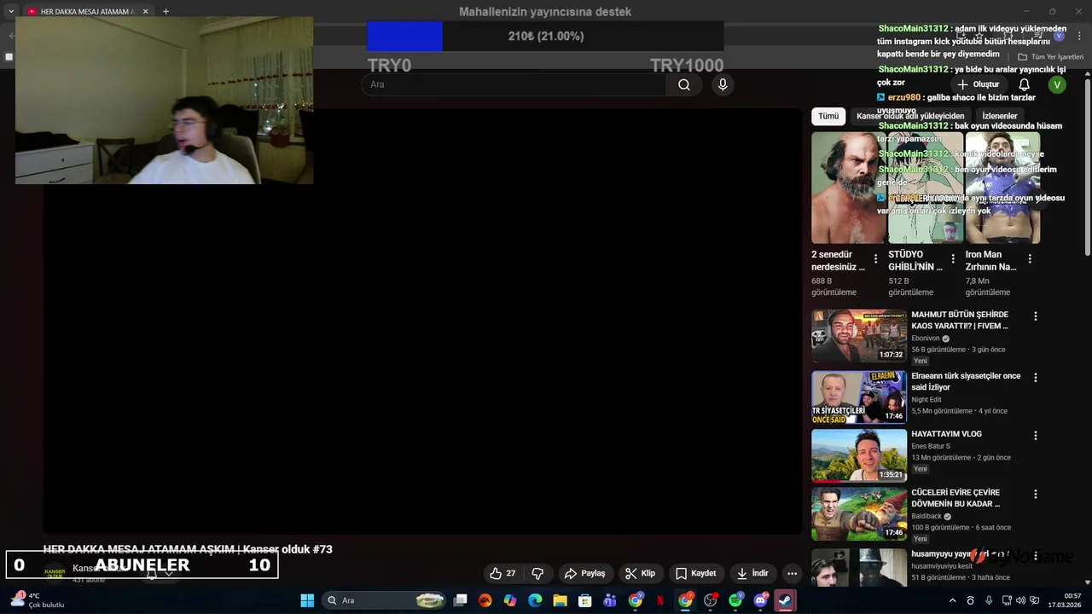
Task: Click the YouTube search magnifier button
Action: [683, 84]
